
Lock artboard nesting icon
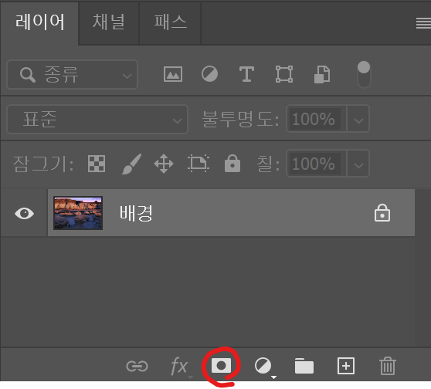tap(199, 164)
